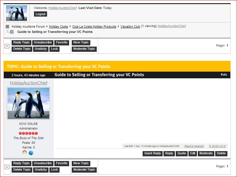This screenshot has width=237, height=177.
Task: Click the grey forum square icon in breadcrumb
Action: pyautogui.click(x=8, y=26)
